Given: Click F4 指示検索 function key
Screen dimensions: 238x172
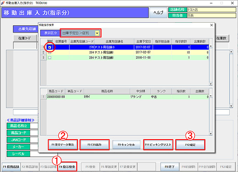Looking at the screenshot, I should [x=67, y=167].
